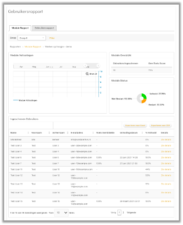Click Aug month on chart timeline
183x225 pixels.
(74, 67)
